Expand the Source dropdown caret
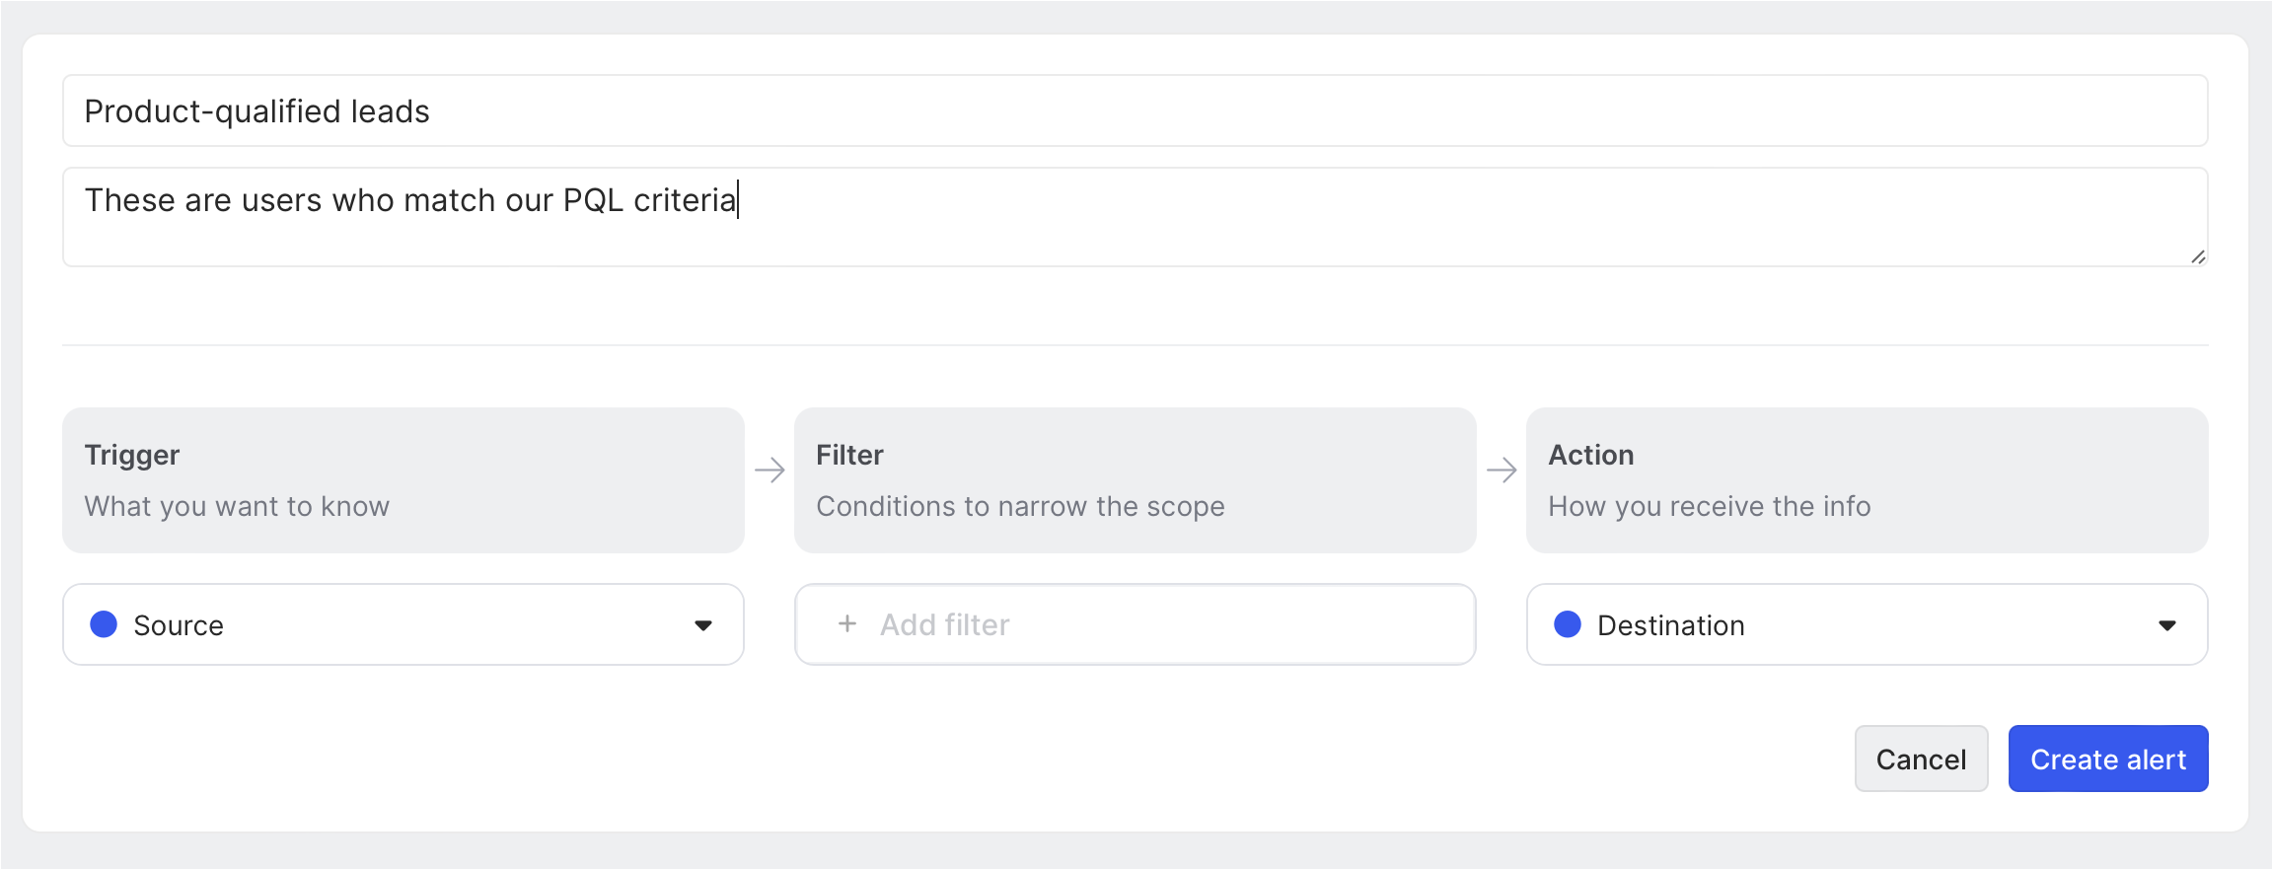The image size is (2272, 869). [x=703, y=625]
